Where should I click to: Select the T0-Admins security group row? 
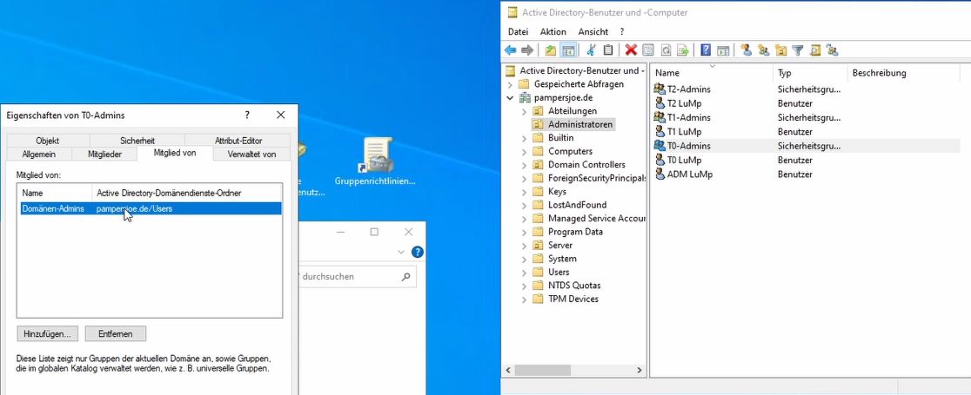(x=807, y=146)
